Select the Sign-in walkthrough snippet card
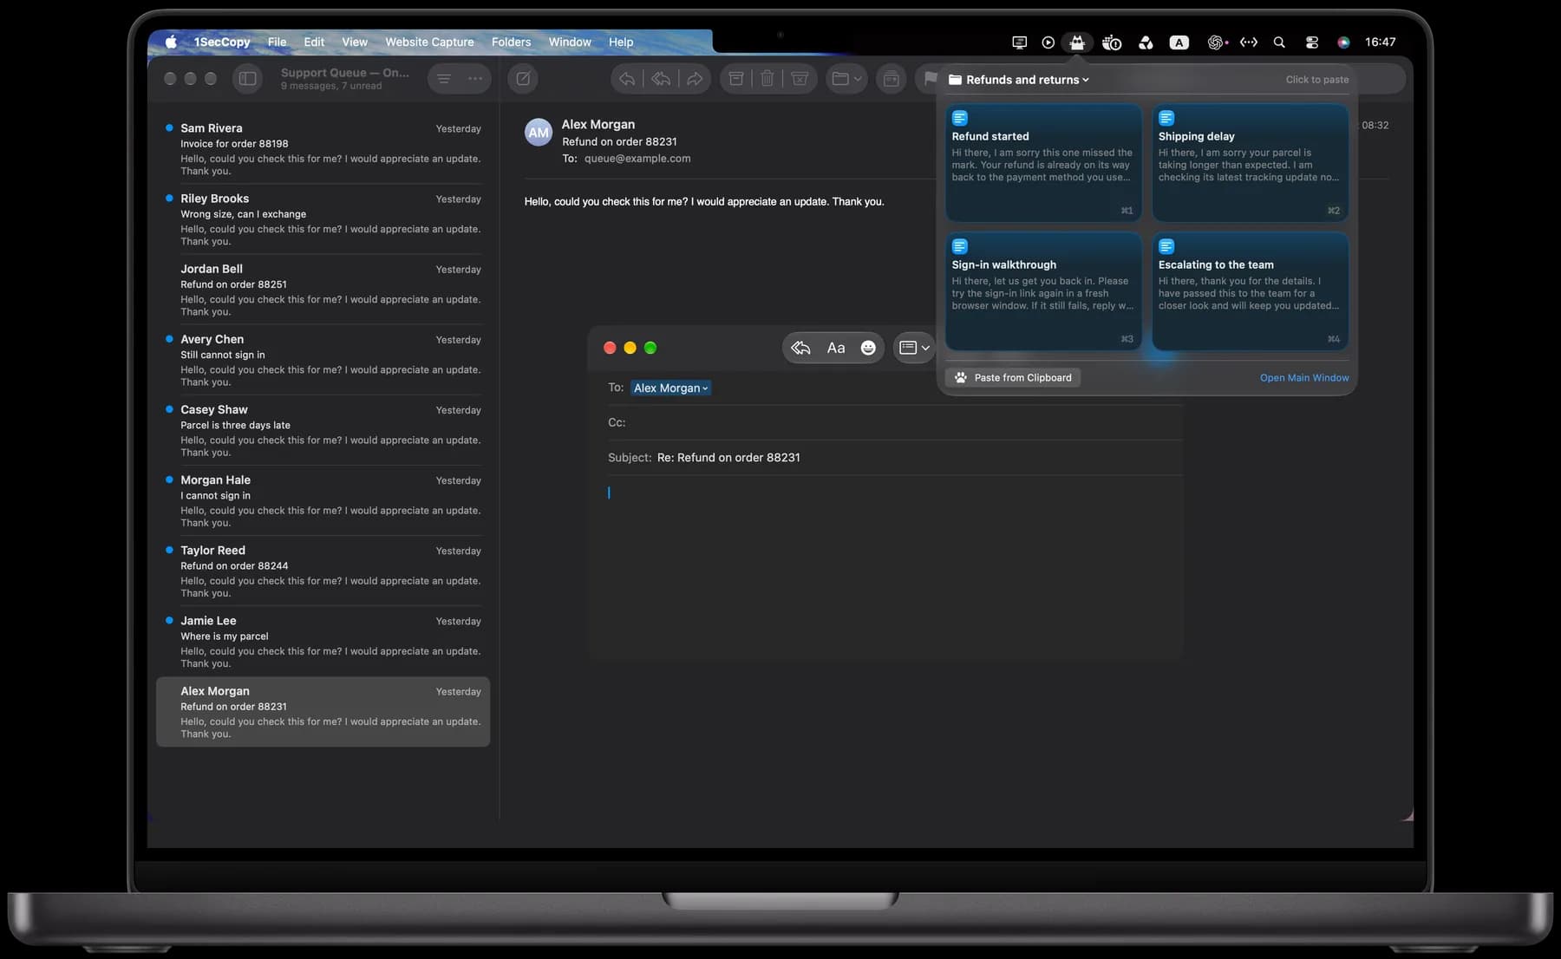This screenshot has width=1561, height=959. point(1043,291)
